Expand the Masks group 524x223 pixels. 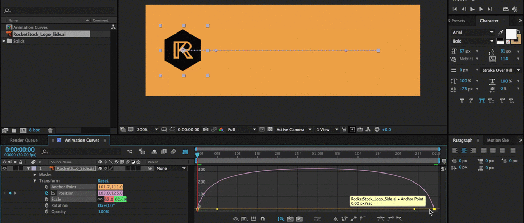(x=35, y=175)
